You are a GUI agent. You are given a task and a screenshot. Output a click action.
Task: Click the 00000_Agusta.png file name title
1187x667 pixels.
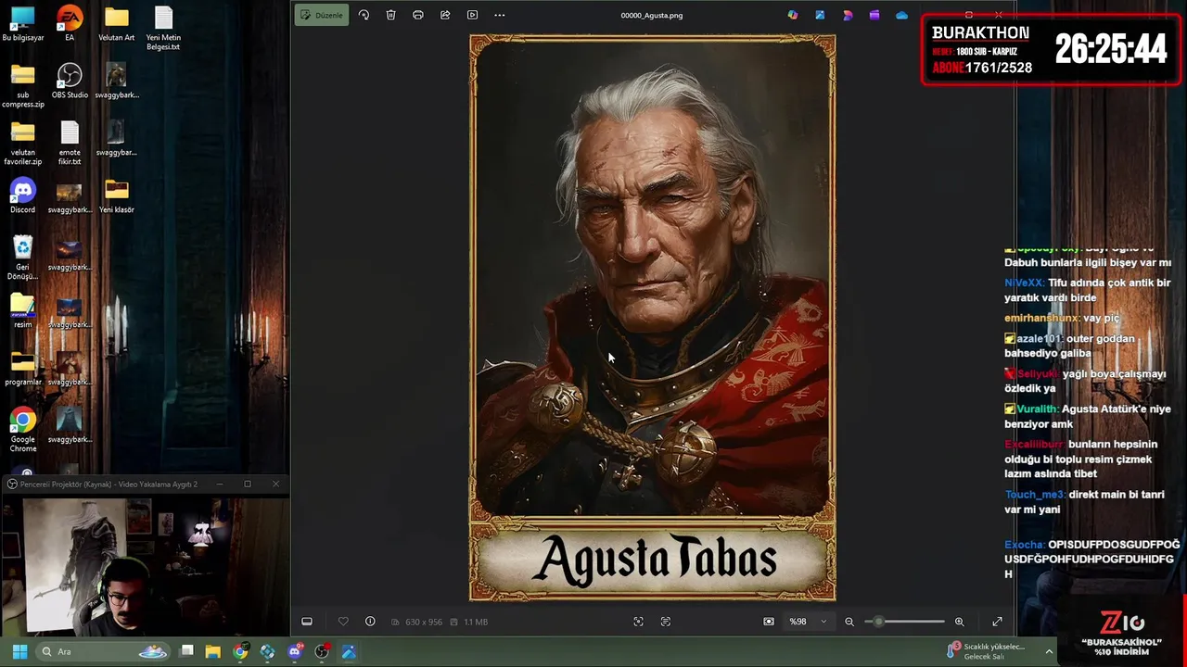click(x=652, y=15)
